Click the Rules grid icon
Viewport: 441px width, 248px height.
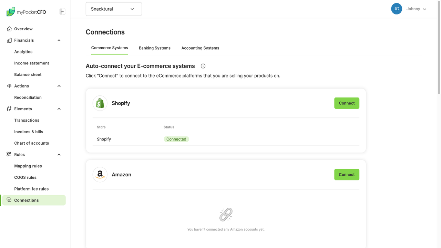9,155
